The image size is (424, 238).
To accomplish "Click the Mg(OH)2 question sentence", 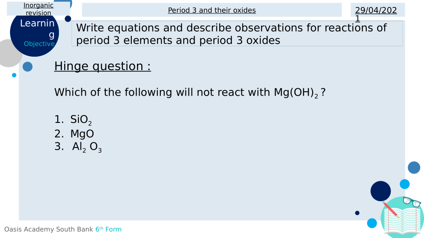I will [x=189, y=93].
